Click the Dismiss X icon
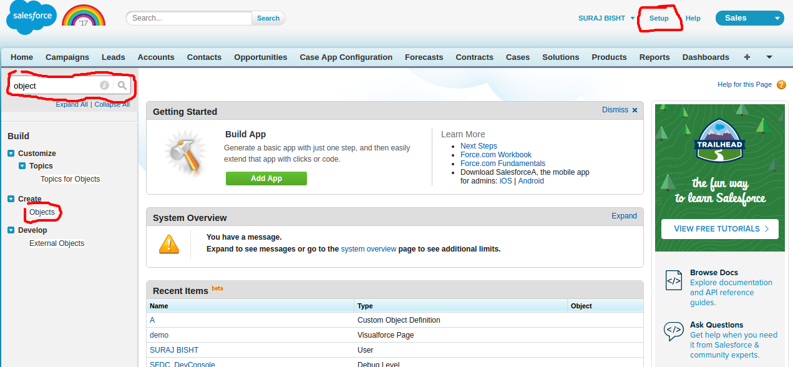 point(635,110)
